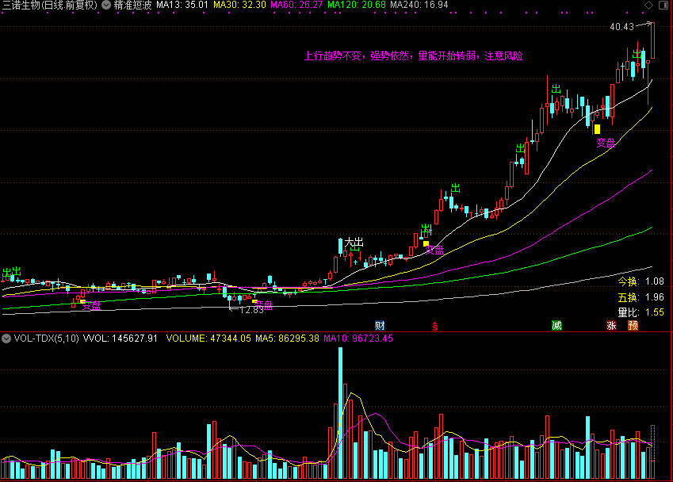Click the volume MA10: 96723.45 label

pos(358,339)
